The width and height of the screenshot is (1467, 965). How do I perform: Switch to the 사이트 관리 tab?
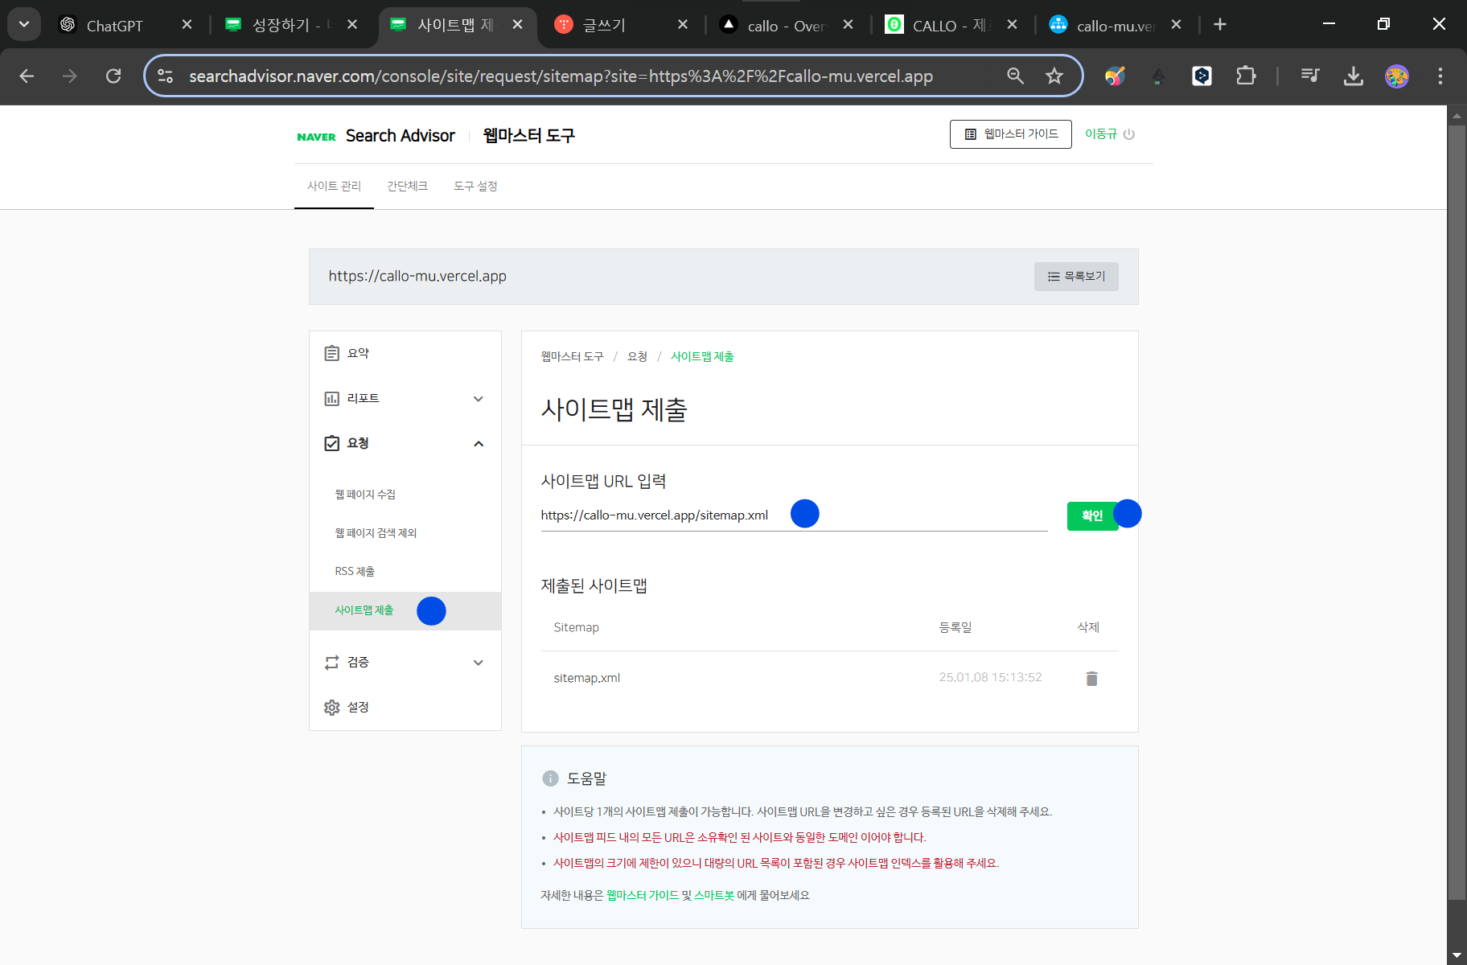334,186
